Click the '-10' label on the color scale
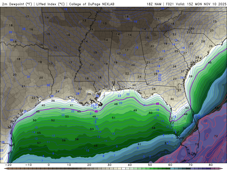The image size is (227, 170). pos(28,165)
